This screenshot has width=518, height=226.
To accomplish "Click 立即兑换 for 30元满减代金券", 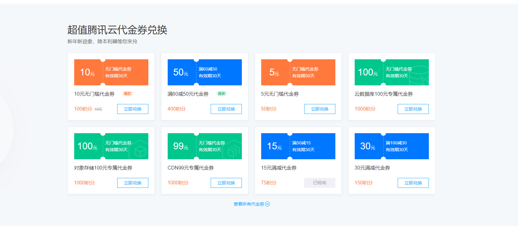I will 413,183.
